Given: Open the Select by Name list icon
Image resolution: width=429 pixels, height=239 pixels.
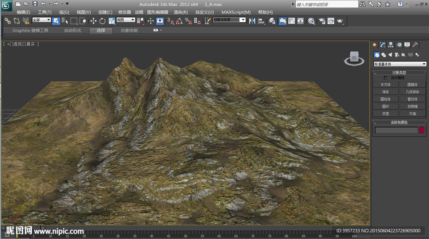Looking at the screenshot, I should tap(65, 21).
